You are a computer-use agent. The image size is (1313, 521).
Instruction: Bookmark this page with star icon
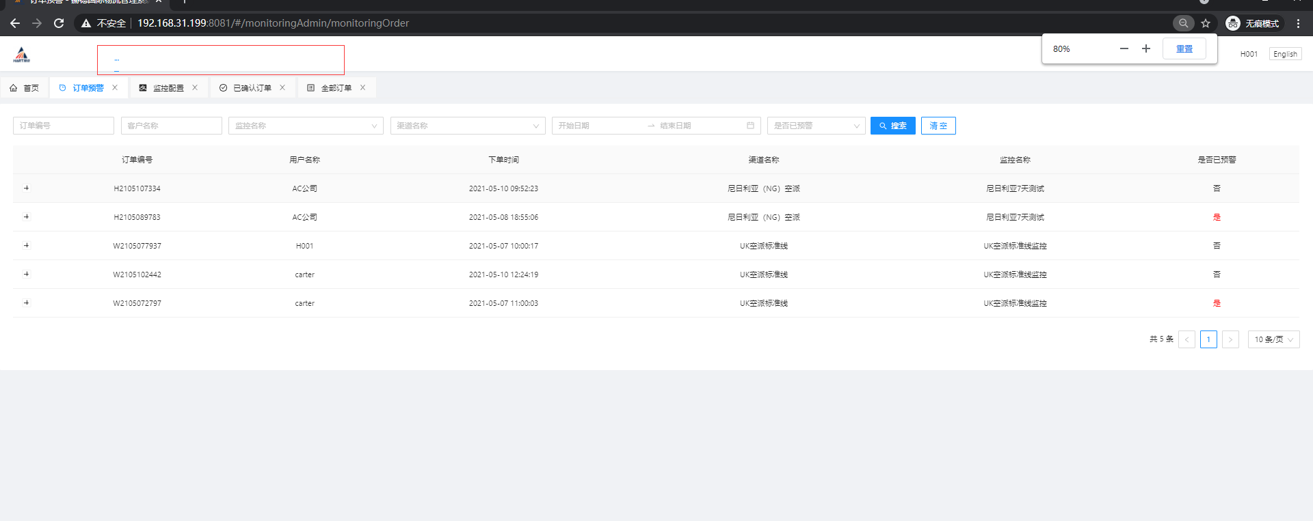tap(1206, 23)
